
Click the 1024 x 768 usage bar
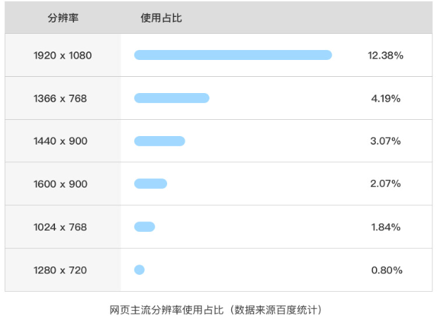[x=144, y=227]
